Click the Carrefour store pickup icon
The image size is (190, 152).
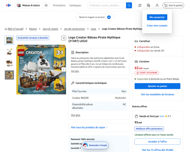[x=136, y=41]
